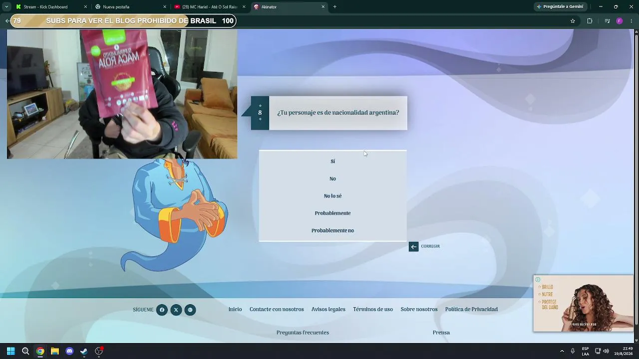Click the third social icon after X

190,310
